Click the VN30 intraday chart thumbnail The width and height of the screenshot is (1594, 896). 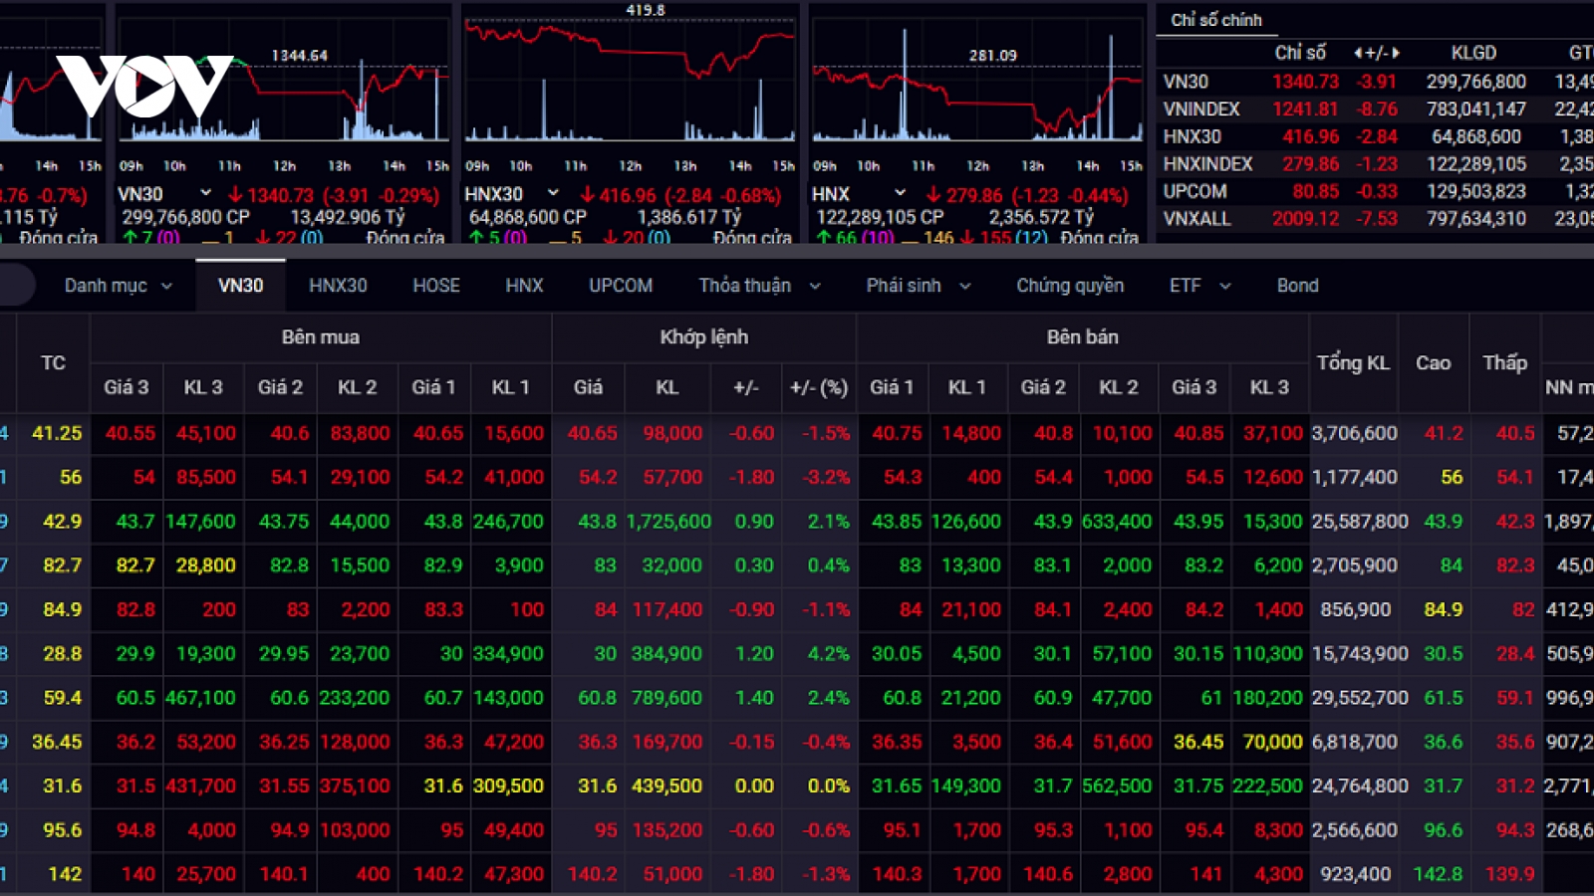(x=284, y=90)
